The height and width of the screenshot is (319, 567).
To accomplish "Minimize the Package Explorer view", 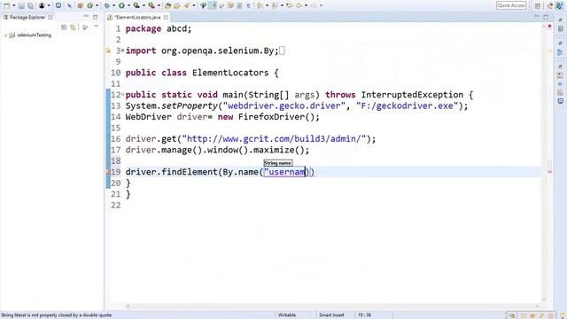I will click(x=86, y=17).
